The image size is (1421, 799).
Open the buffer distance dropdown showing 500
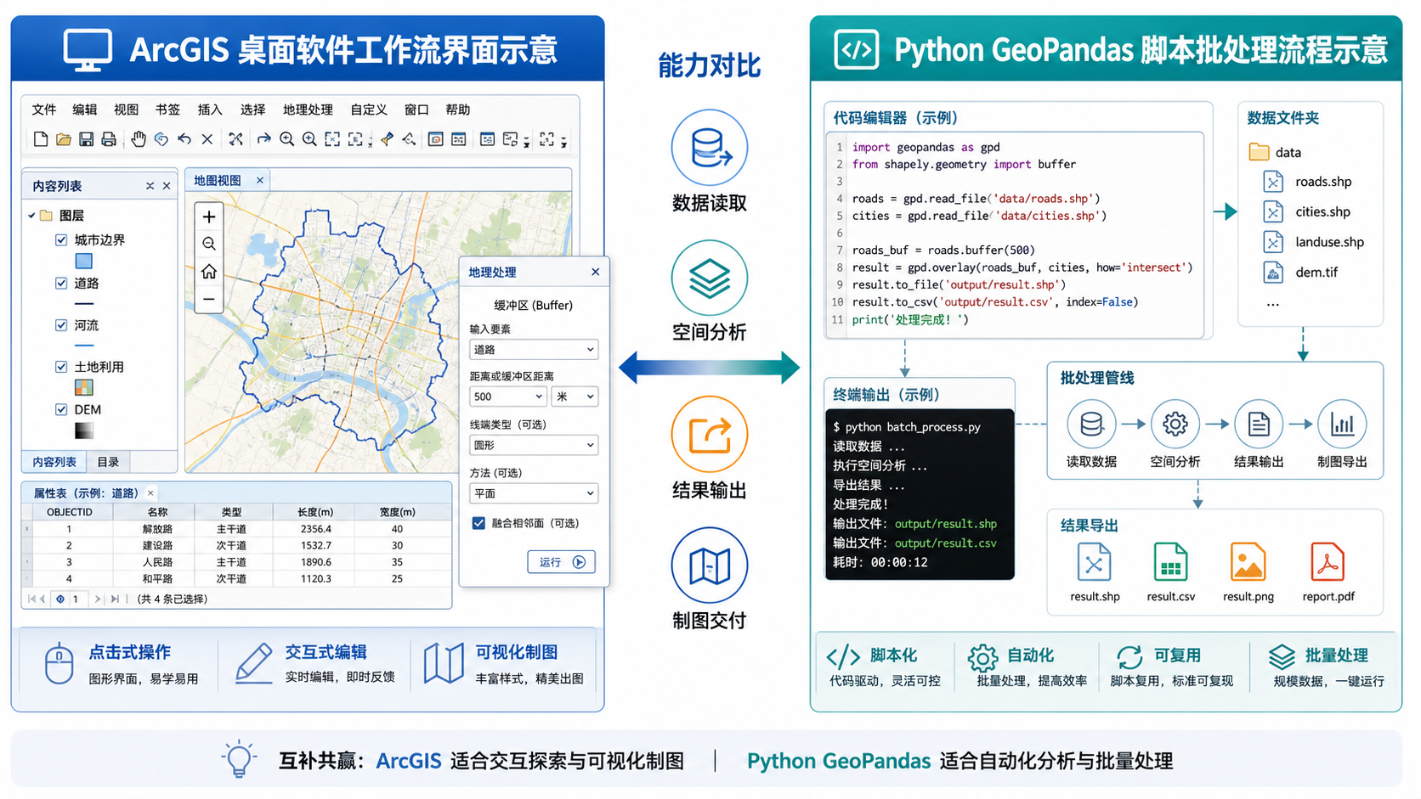coord(507,397)
